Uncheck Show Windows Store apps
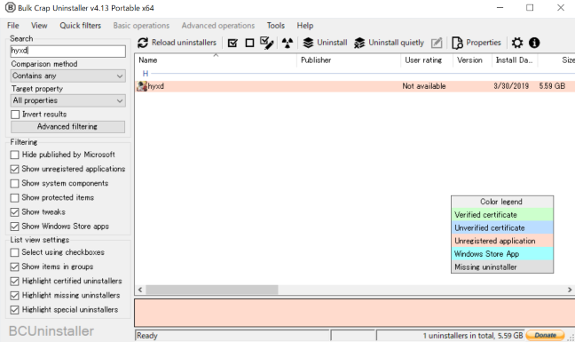Screen dimensions: 575x342 [x=15, y=227]
